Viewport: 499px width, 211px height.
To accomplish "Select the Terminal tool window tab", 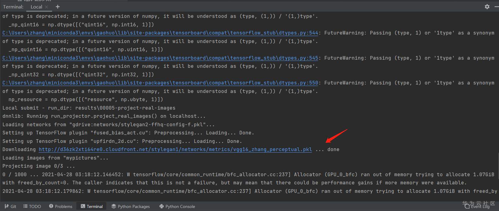I will point(92,206).
